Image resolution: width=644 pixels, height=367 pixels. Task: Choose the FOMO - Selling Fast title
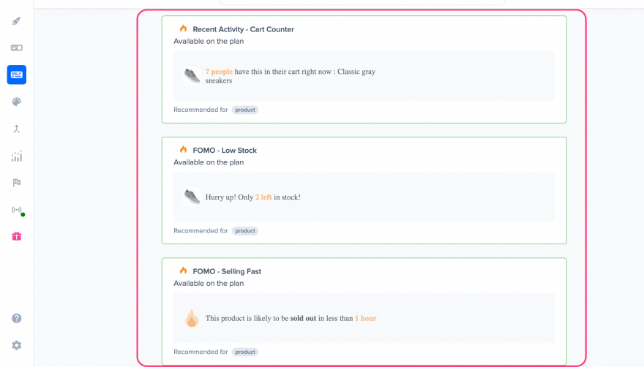tap(226, 271)
